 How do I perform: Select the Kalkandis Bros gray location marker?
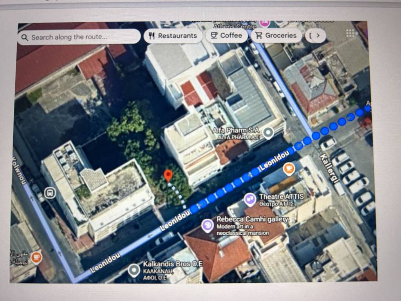pyautogui.click(x=134, y=269)
